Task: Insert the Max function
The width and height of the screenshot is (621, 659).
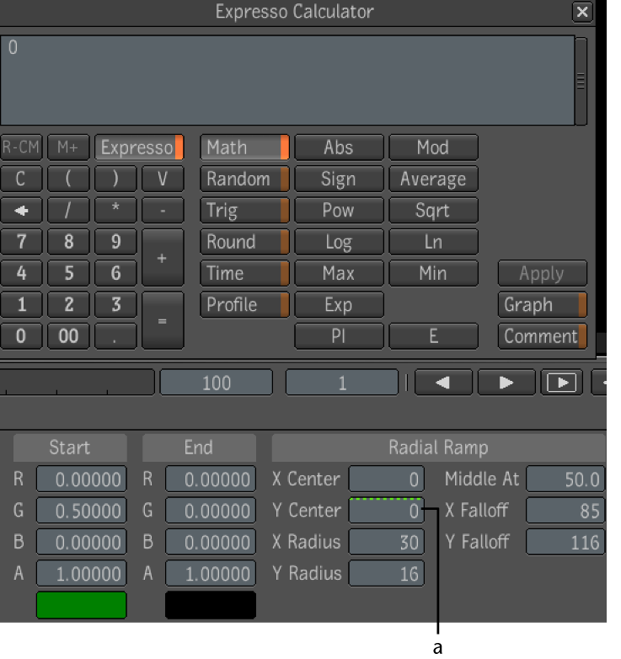Action: 339,273
